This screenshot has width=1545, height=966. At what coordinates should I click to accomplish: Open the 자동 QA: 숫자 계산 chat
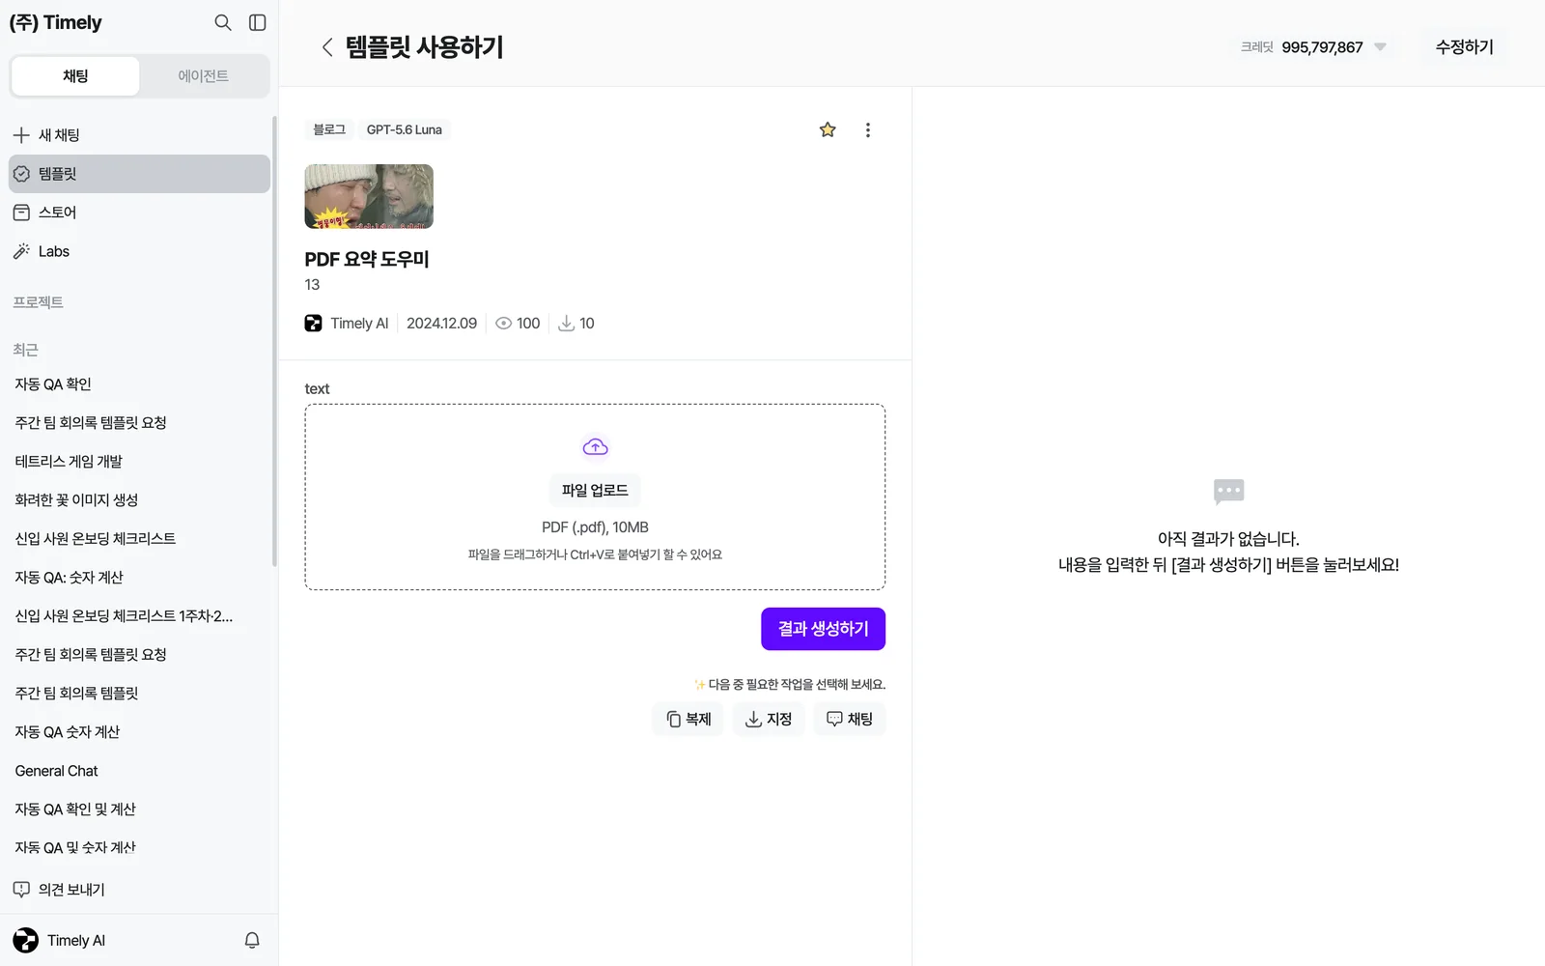pos(139,578)
